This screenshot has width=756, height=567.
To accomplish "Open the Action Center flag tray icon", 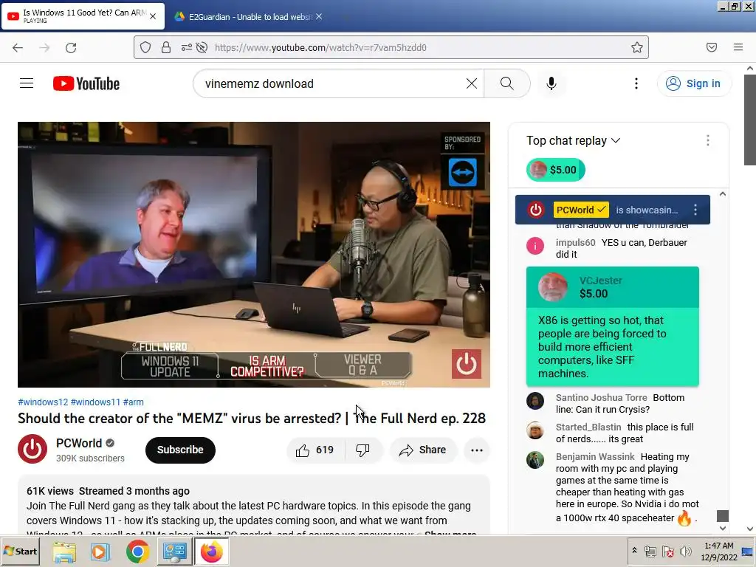I will (667, 551).
